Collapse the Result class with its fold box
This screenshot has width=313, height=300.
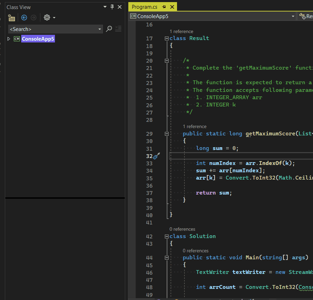tap(167, 38)
